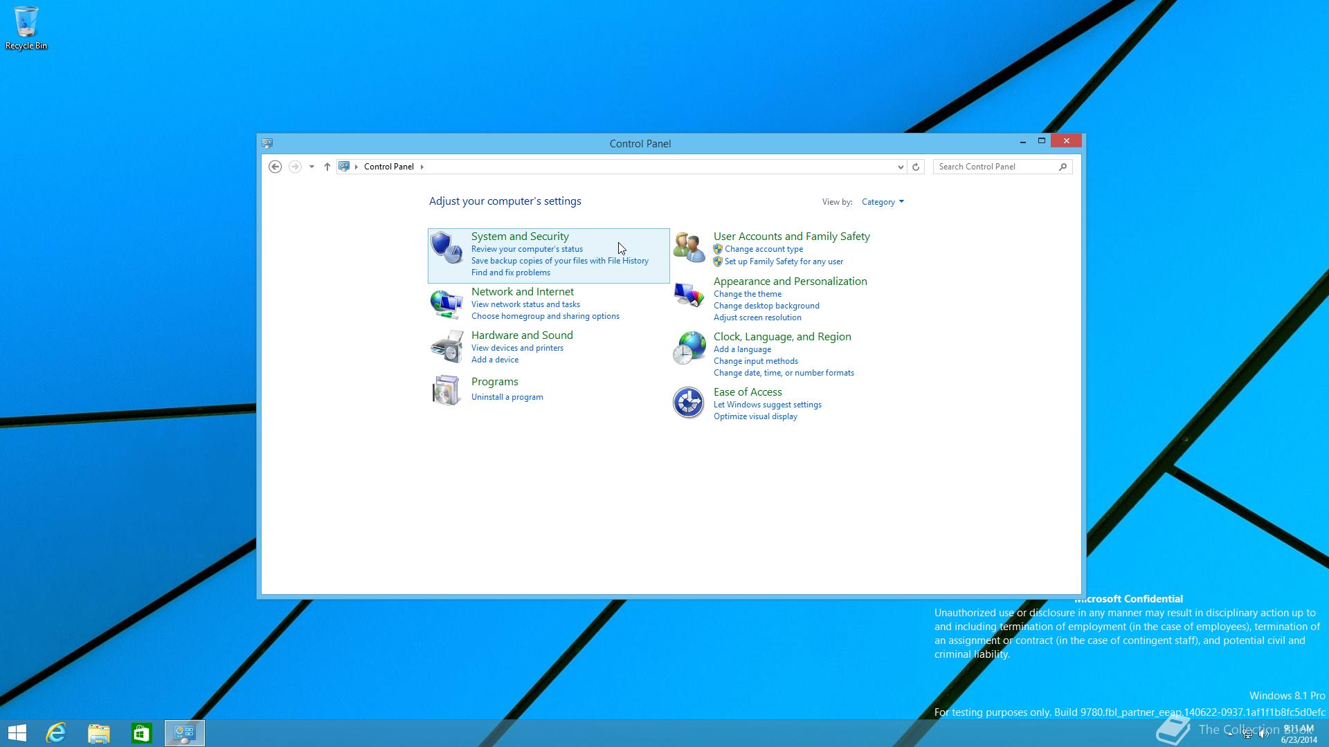Open User Accounts and Family Safety heading

[792, 237]
